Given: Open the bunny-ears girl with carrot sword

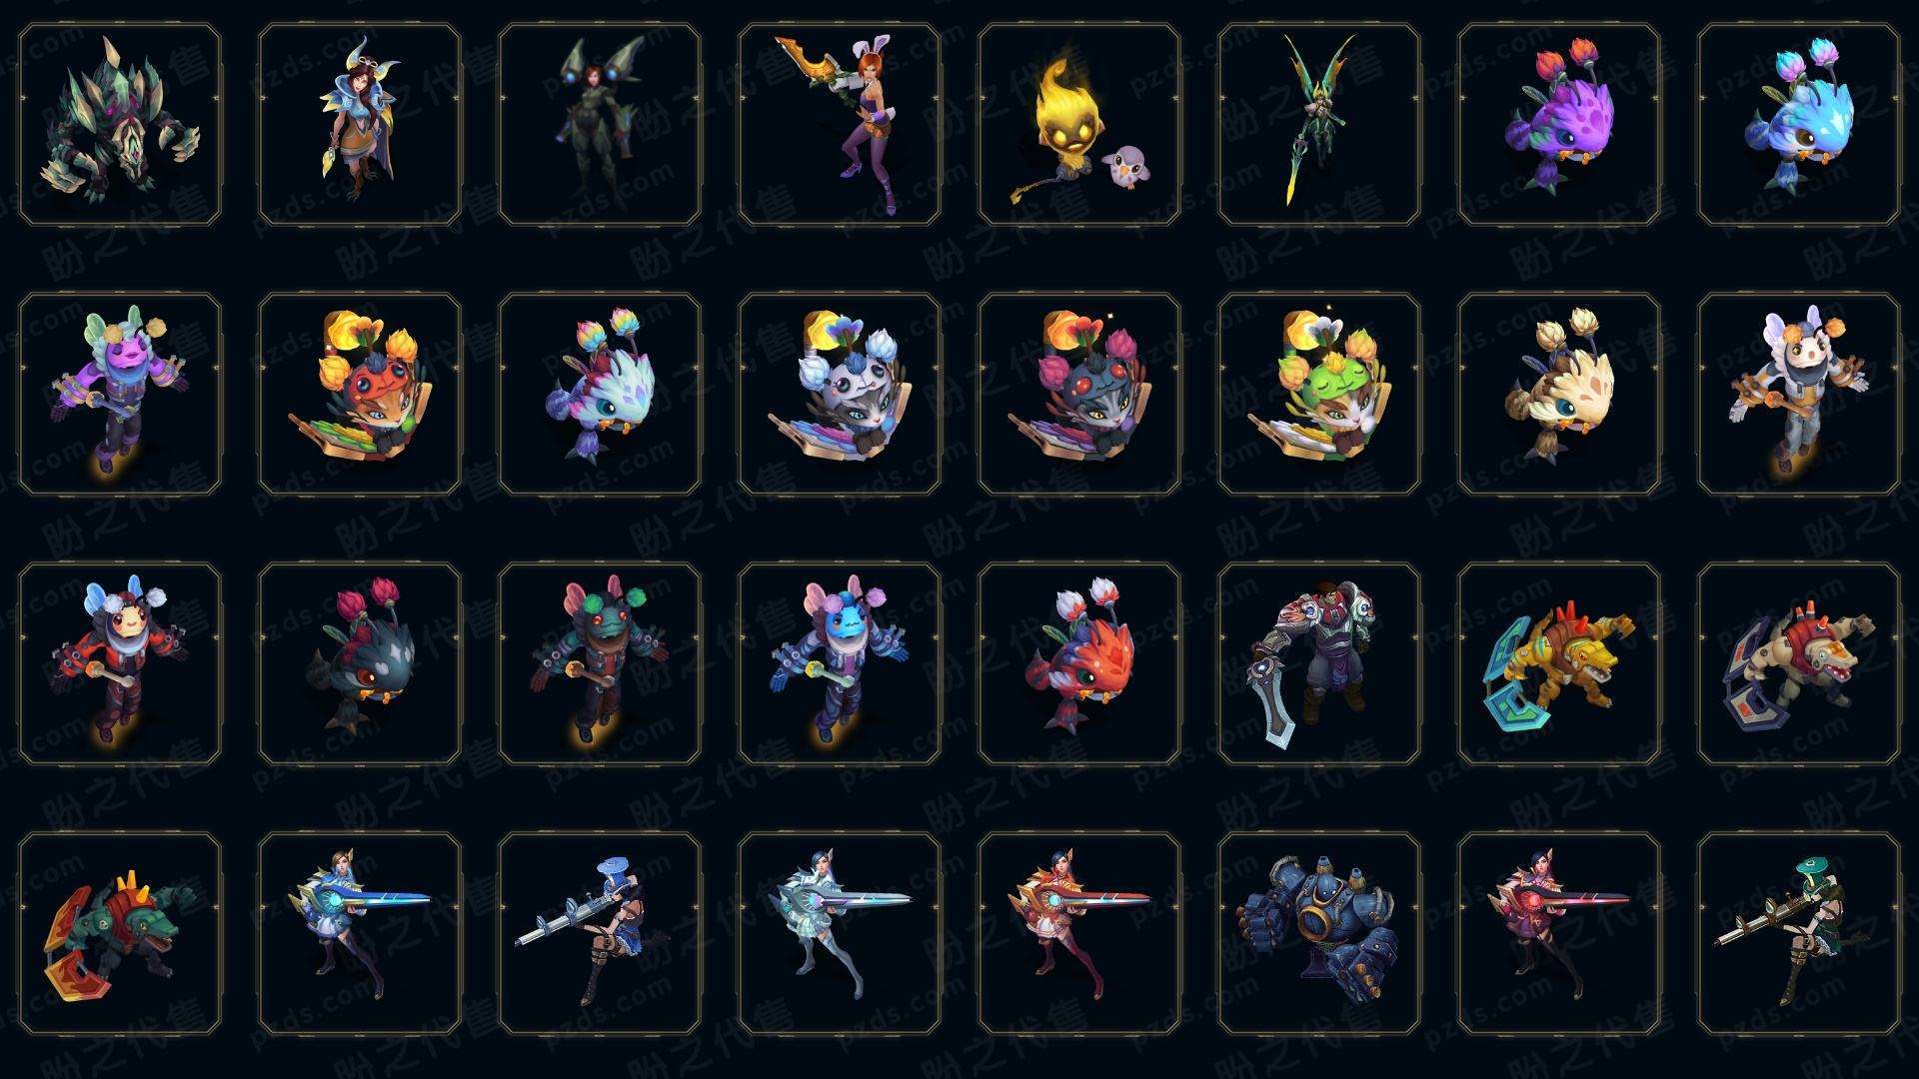Looking at the screenshot, I should click(x=840, y=125).
